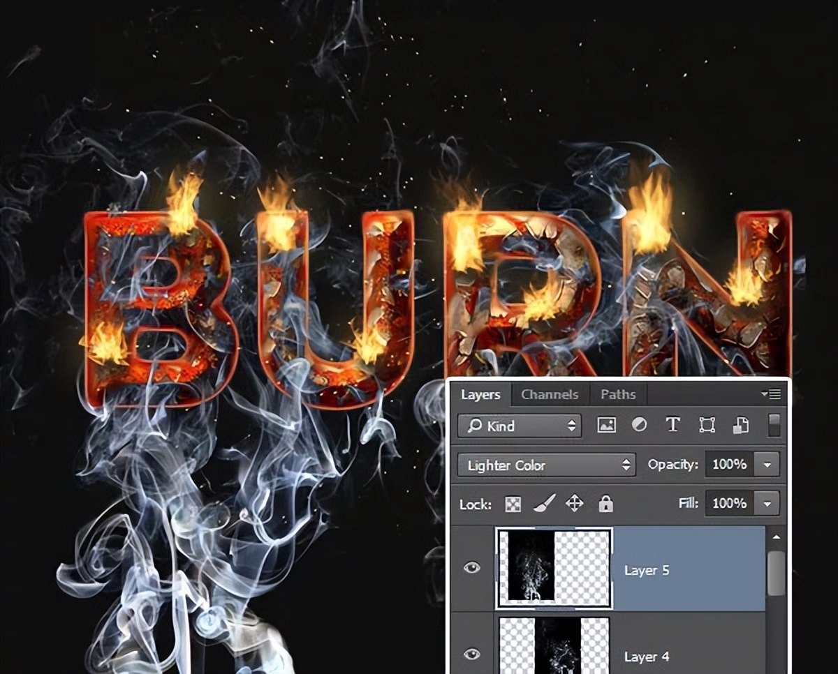Expand the Fill slider dropdown arrow
838x674 pixels.
click(768, 504)
